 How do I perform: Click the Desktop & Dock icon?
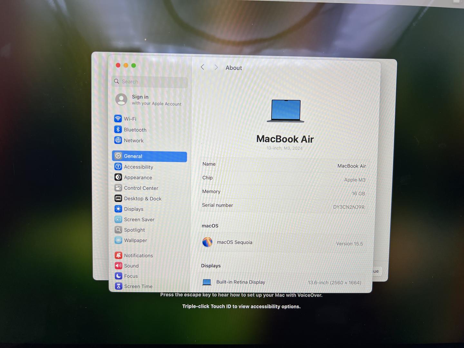pos(118,198)
